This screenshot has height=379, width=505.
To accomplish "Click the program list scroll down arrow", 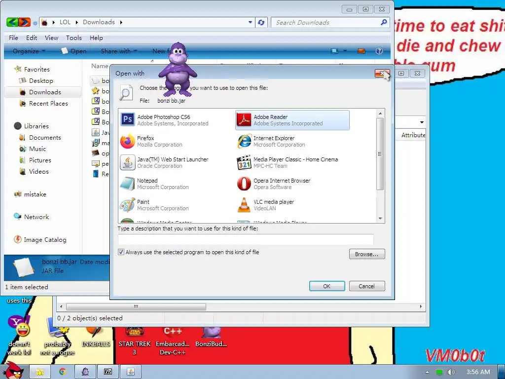I will coord(380,219).
